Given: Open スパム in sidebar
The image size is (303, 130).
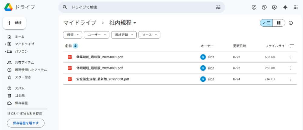Looking at the screenshot, I should point(20,88).
